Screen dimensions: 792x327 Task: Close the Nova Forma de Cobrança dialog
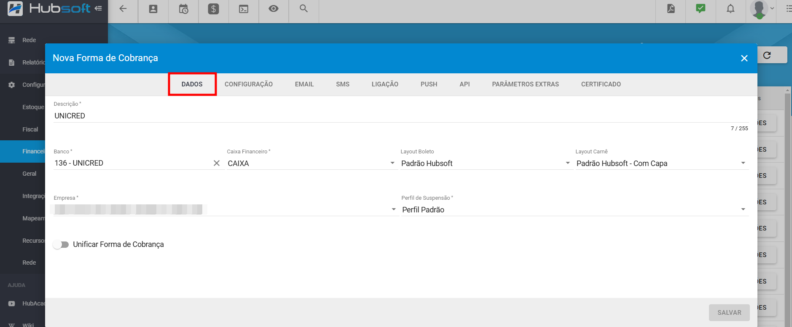tap(744, 58)
